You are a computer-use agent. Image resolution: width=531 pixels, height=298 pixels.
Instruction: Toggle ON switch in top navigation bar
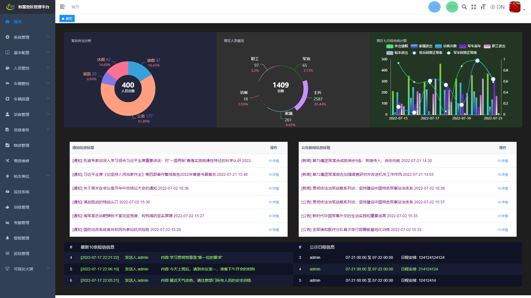tap(497, 7)
